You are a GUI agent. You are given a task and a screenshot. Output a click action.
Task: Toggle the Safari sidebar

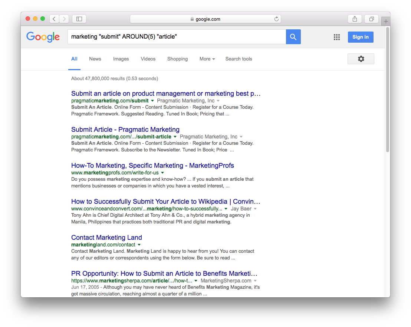pyautogui.click(x=79, y=19)
